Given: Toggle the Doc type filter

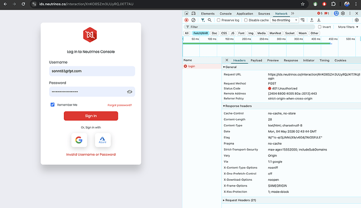Looking at the screenshot, I should [215, 33].
